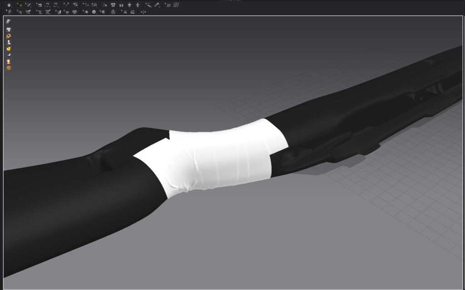Click the eye-shaped tool in top toolbar
The height and width of the screenshot is (290, 465).
click(75, 5)
